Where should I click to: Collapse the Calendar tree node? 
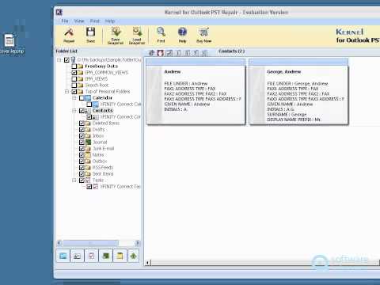click(x=74, y=98)
